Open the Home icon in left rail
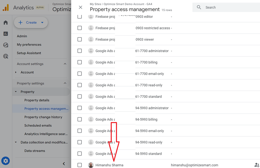The image size is (260, 168). click(x=6, y=23)
